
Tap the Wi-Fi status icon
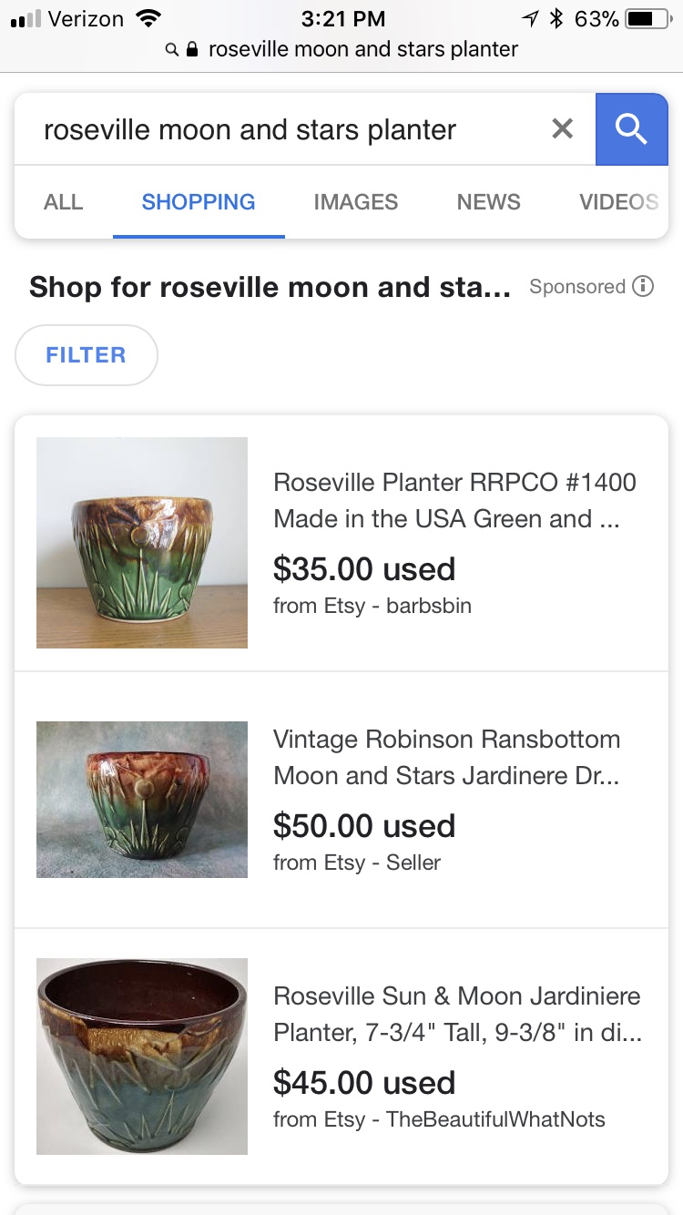(147, 18)
